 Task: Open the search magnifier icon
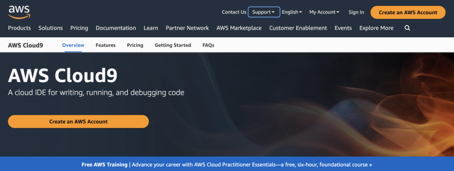(x=407, y=28)
